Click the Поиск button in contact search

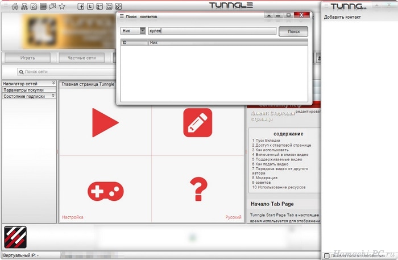[293, 31]
